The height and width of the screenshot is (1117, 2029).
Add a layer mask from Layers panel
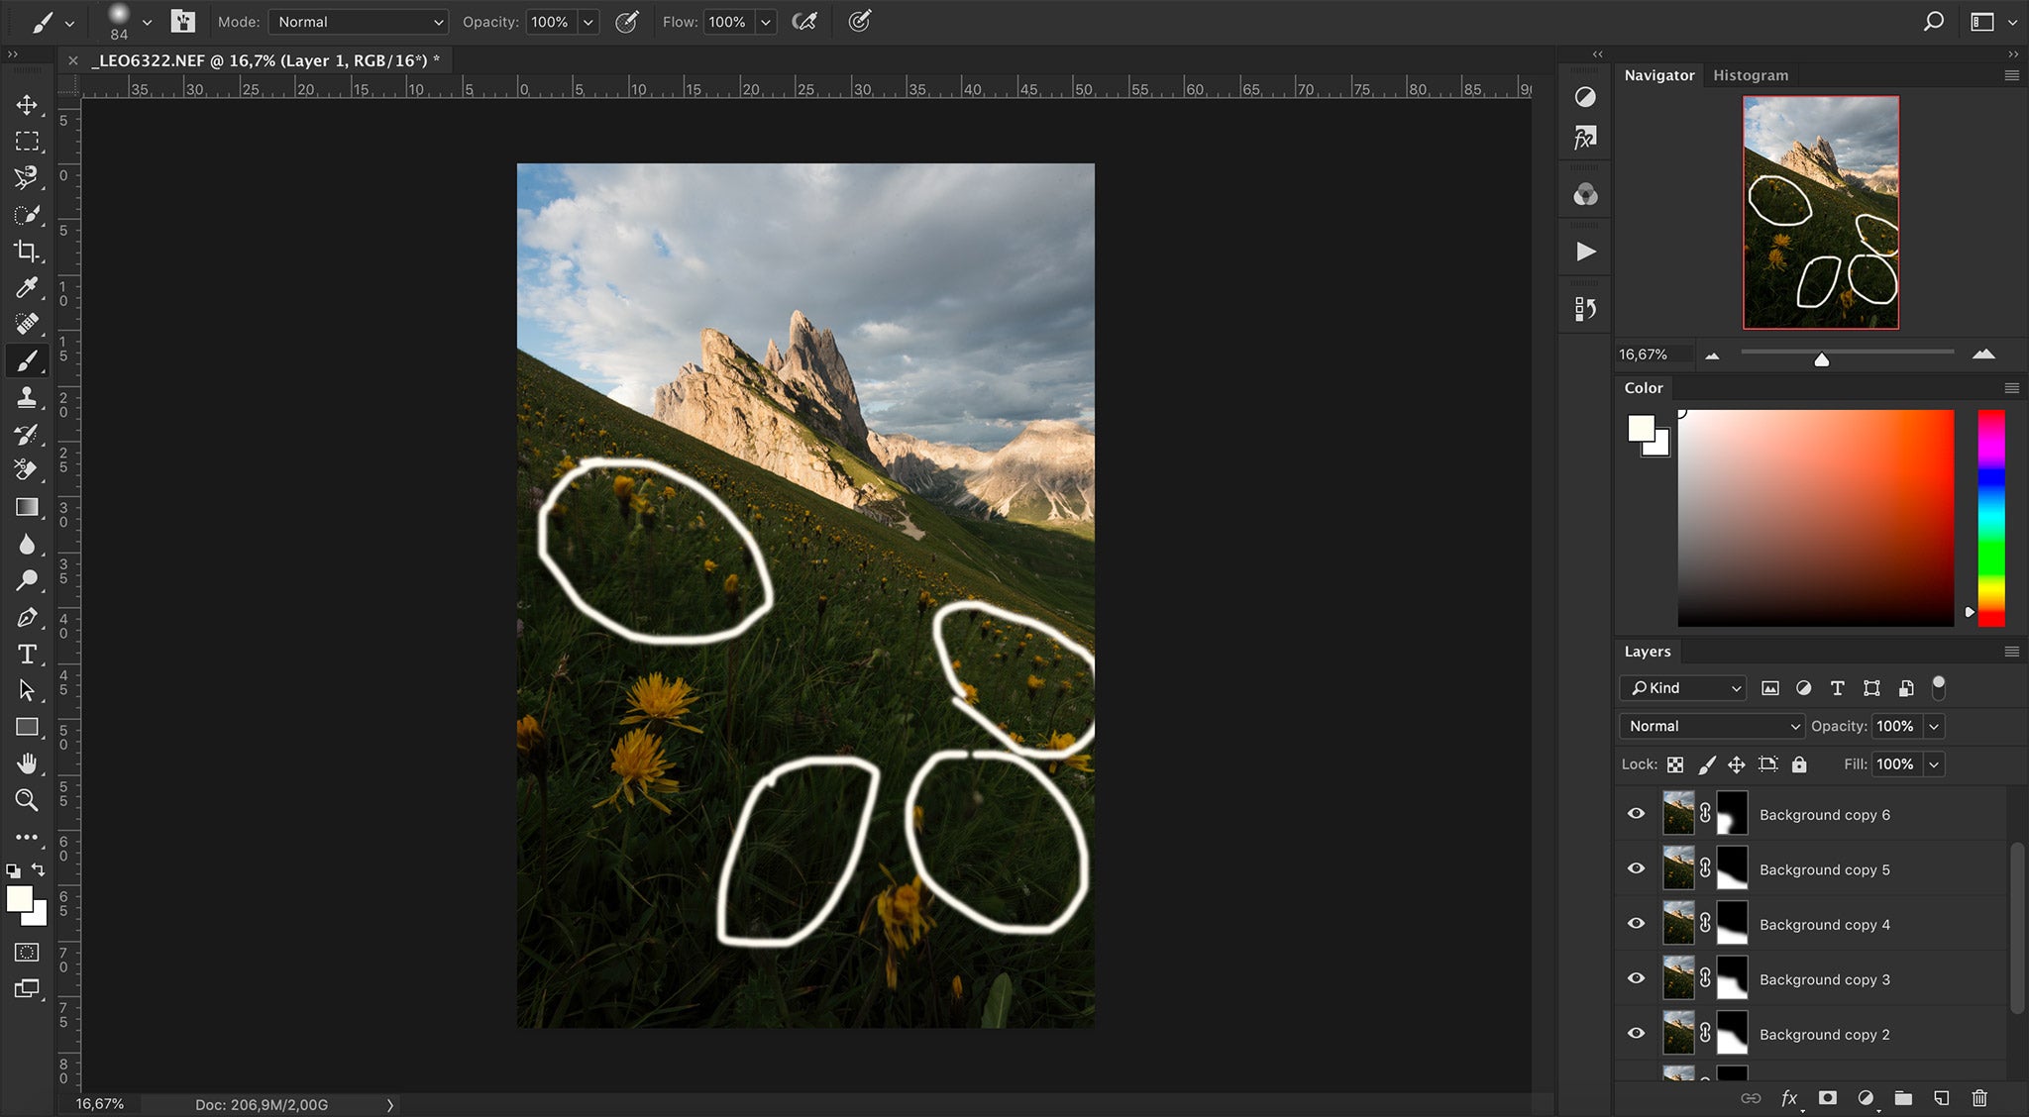pyautogui.click(x=1827, y=1097)
